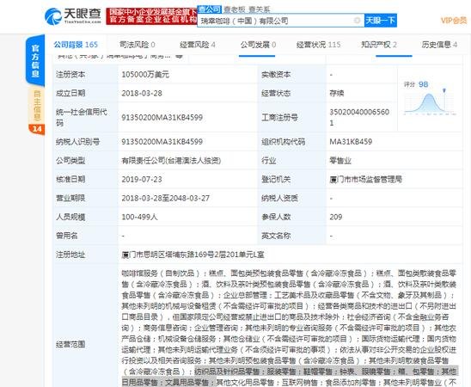The image size is (471, 387).
Task: Select the 查公司 search tab
Action: point(210,9)
